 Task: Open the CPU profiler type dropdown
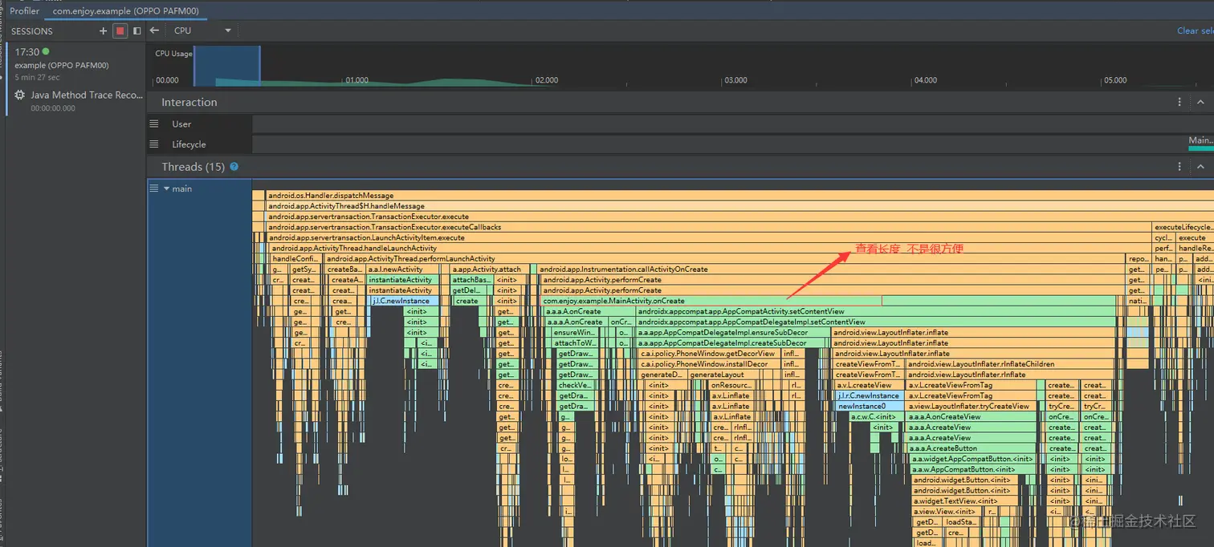pos(202,30)
